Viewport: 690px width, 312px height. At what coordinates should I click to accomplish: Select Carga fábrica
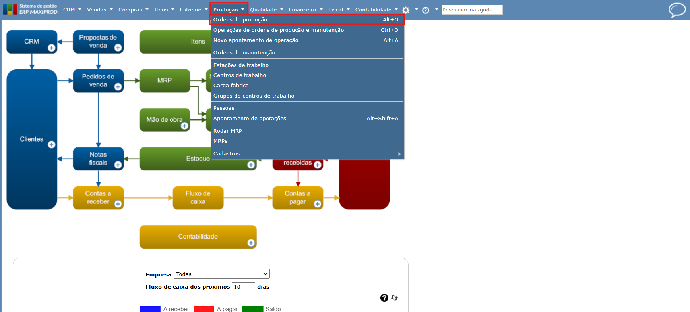coord(307,86)
